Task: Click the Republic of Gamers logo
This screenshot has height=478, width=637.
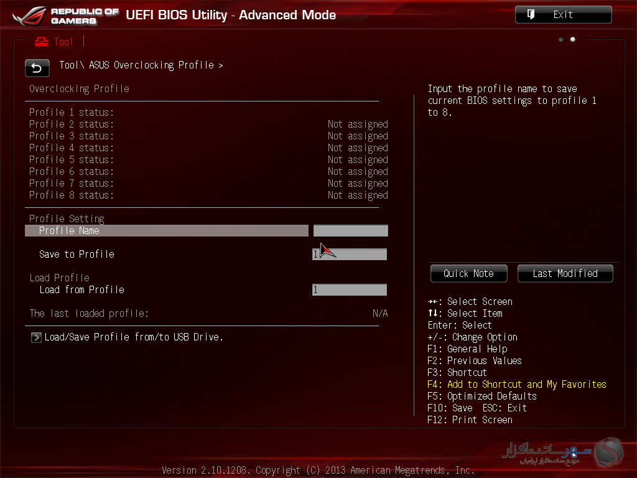Action: tap(60, 16)
